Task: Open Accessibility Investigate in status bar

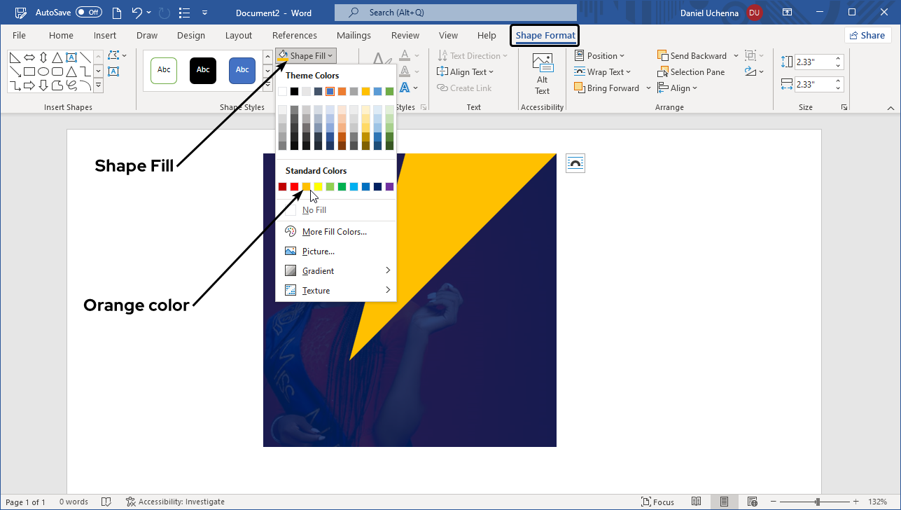Action: [x=175, y=502]
